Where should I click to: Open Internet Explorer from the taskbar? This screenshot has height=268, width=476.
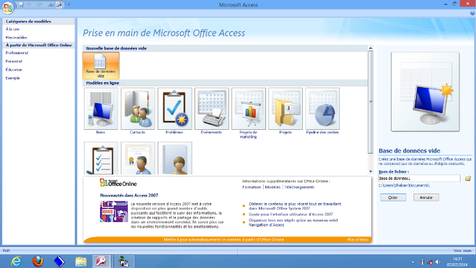click(16, 261)
